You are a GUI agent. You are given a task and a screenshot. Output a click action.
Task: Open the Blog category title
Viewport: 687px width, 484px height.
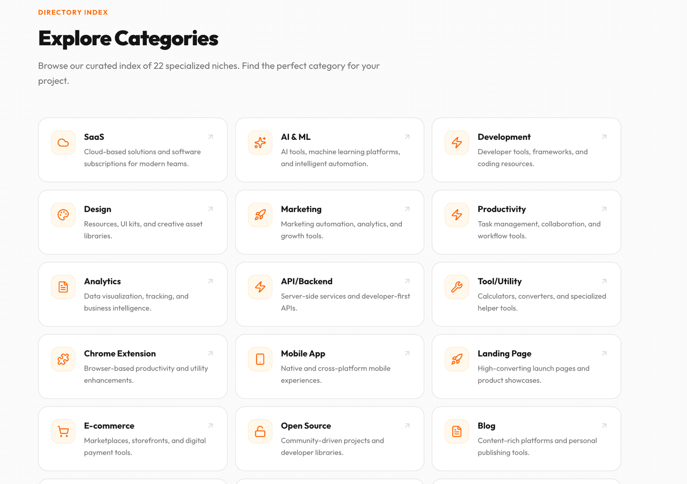[486, 426]
